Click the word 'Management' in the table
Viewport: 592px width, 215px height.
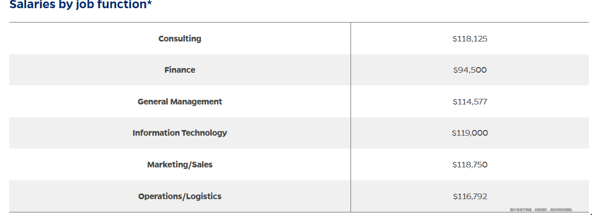click(x=196, y=102)
